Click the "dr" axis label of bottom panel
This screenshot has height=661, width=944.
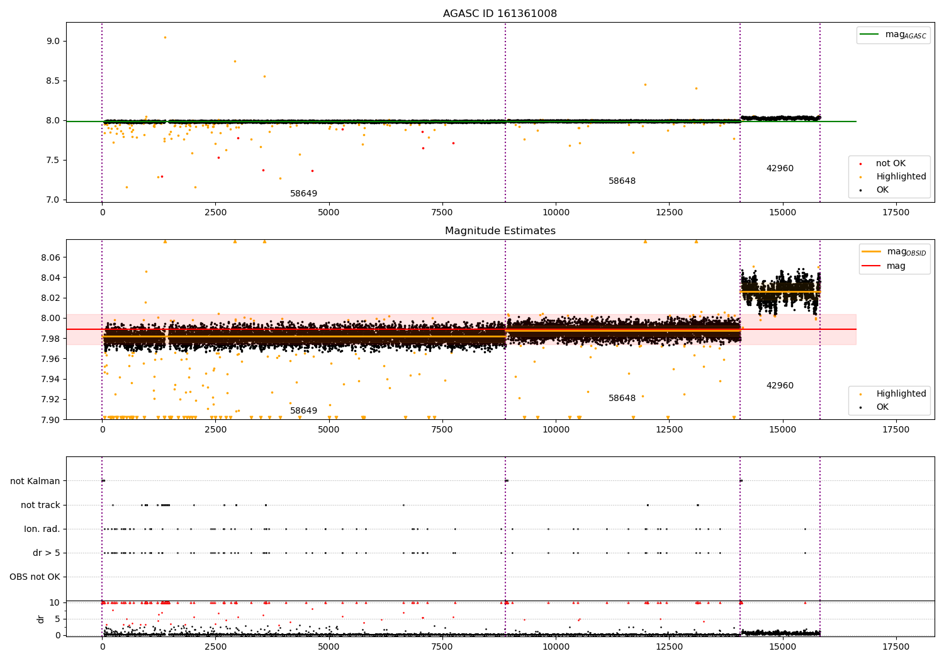tap(41, 619)
